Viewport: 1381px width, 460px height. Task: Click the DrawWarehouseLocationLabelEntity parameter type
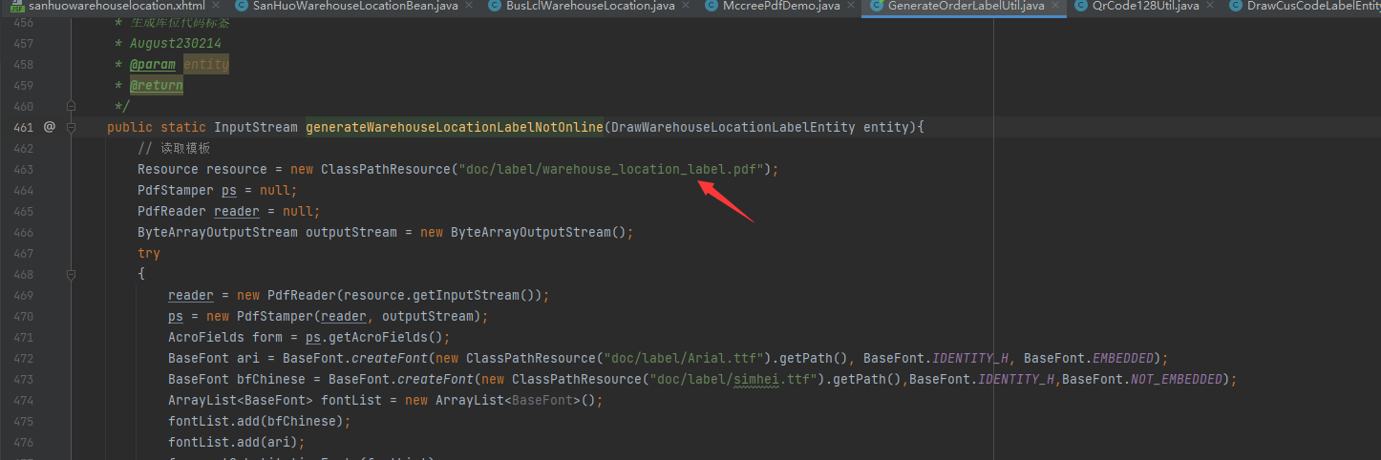pyautogui.click(x=733, y=127)
